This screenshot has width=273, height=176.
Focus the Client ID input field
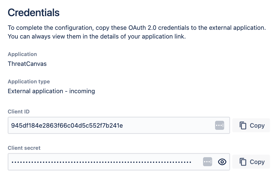pos(119,125)
